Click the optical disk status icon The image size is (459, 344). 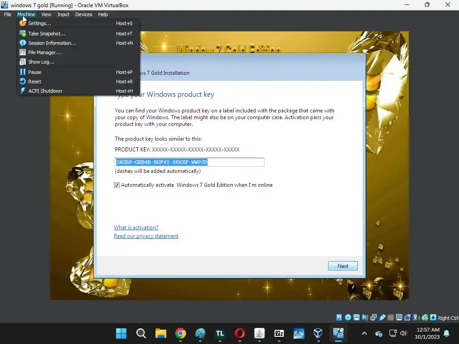tap(348, 318)
